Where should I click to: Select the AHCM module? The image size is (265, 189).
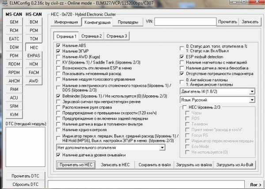click(14, 81)
